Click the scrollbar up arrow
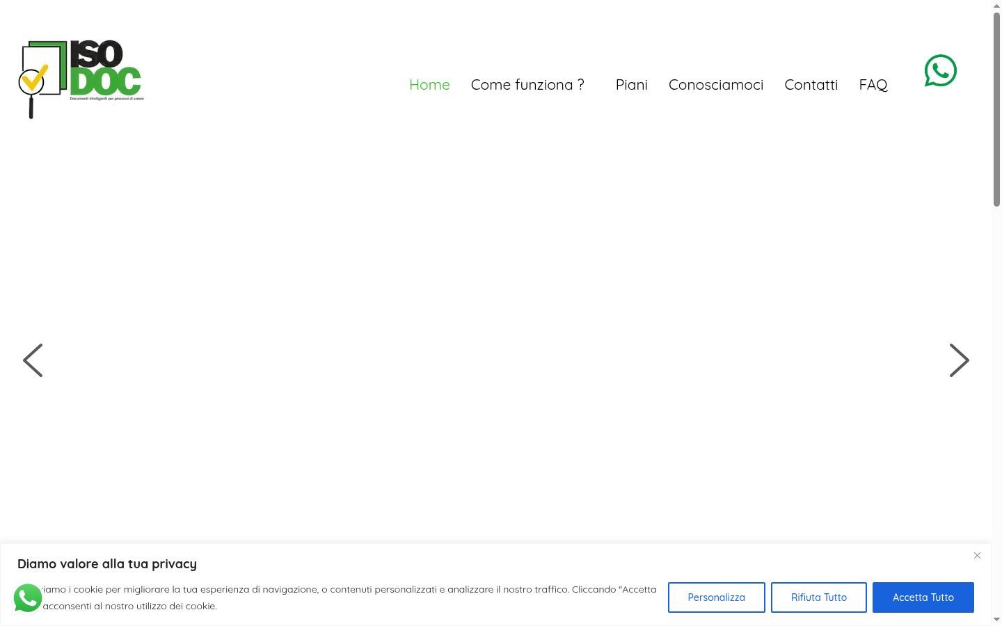The height and width of the screenshot is (626, 1002). [x=996, y=6]
